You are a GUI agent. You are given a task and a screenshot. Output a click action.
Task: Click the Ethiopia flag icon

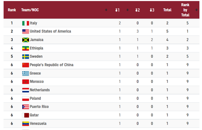pyautogui.click(x=26, y=48)
